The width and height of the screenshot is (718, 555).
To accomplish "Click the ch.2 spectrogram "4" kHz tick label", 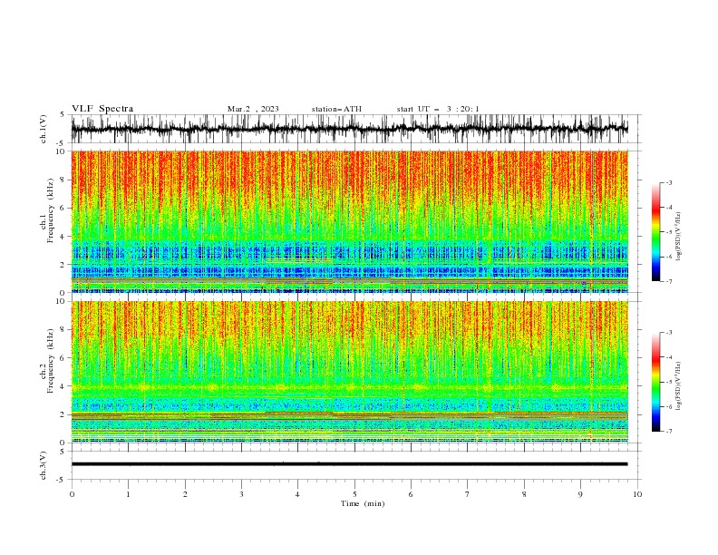I will point(63,386).
